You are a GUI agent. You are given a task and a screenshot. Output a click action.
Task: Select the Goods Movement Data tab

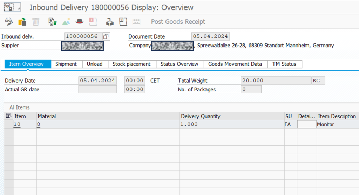click(235, 64)
